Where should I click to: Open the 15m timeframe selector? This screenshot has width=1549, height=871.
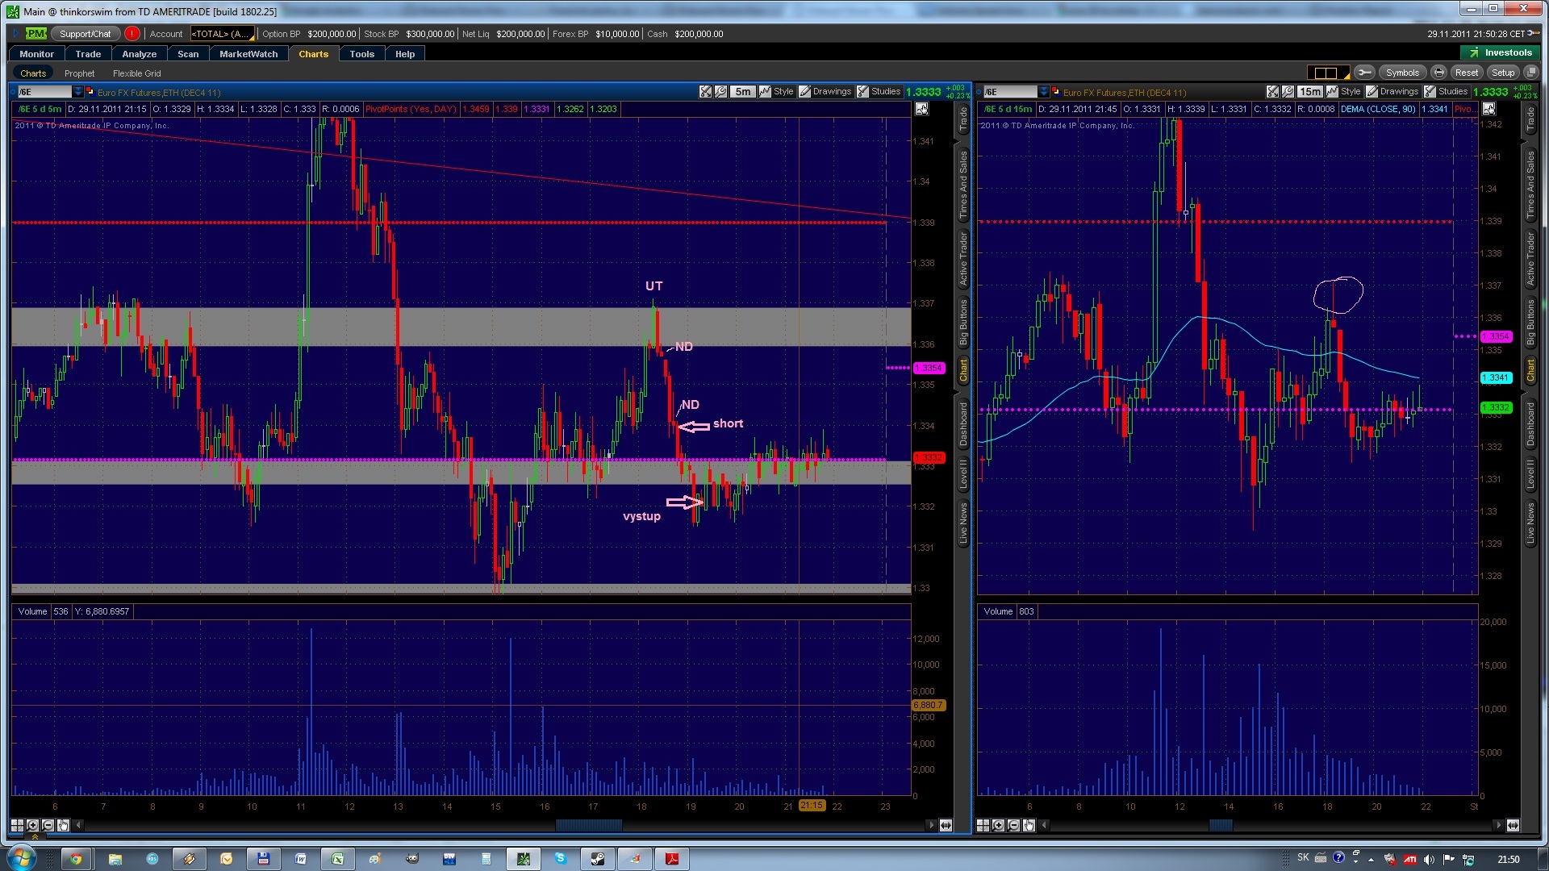coord(1309,92)
